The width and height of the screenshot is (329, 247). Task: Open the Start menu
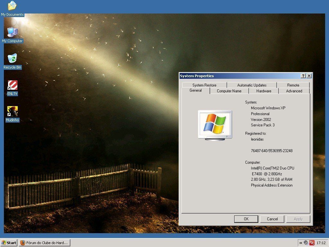(9, 243)
